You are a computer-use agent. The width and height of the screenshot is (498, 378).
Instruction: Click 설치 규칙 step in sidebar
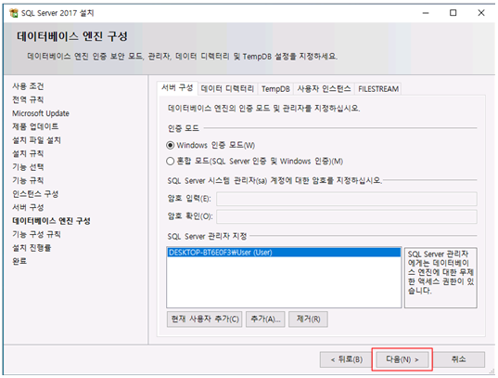(x=28, y=153)
